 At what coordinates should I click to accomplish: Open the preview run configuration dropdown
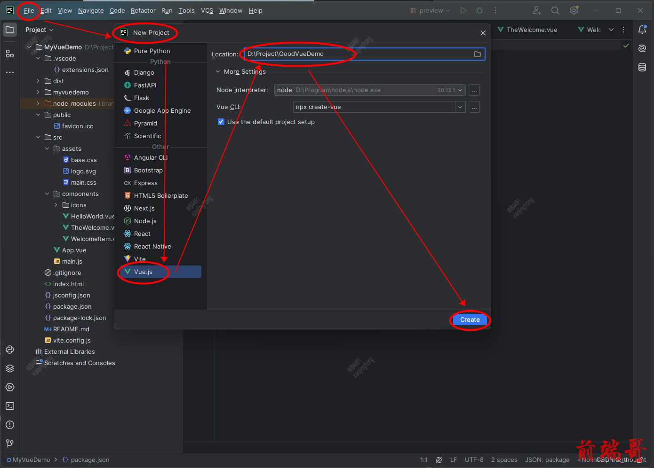tap(431, 10)
